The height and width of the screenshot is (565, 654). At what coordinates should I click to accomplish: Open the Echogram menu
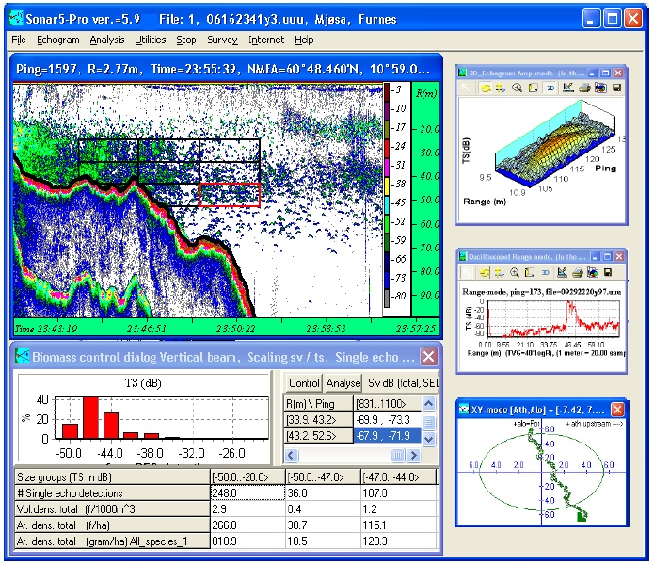(58, 40)
